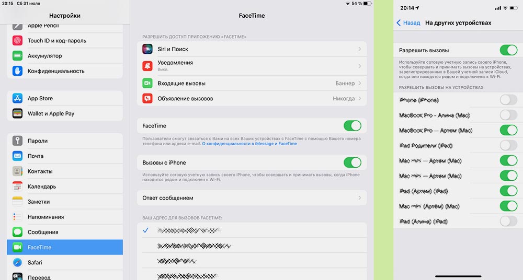Open Wallet и Apple Pay settings
Viewport: 523px width, 280px height.
(65, 113)
